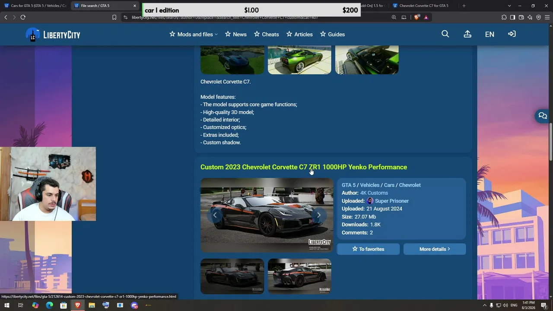553x311 pixels.
Task: Click the volume speaker tray icon
Action: [505, 305]
